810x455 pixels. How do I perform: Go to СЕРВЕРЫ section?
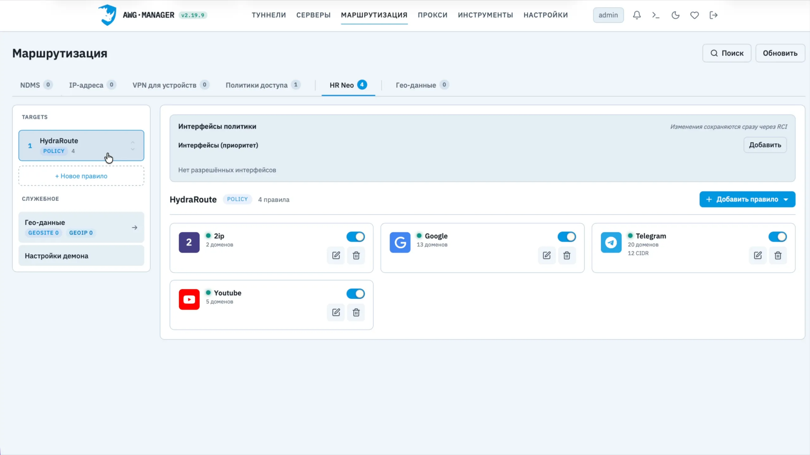pos(313,15)
